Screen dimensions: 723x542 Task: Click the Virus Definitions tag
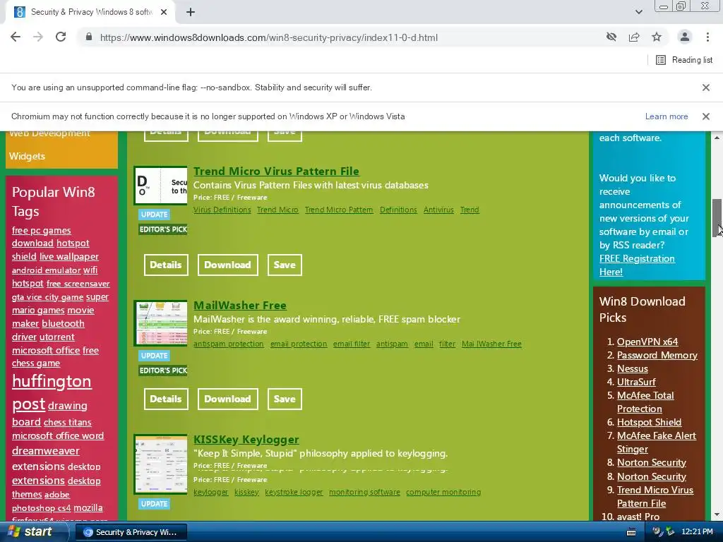[222, 210]
